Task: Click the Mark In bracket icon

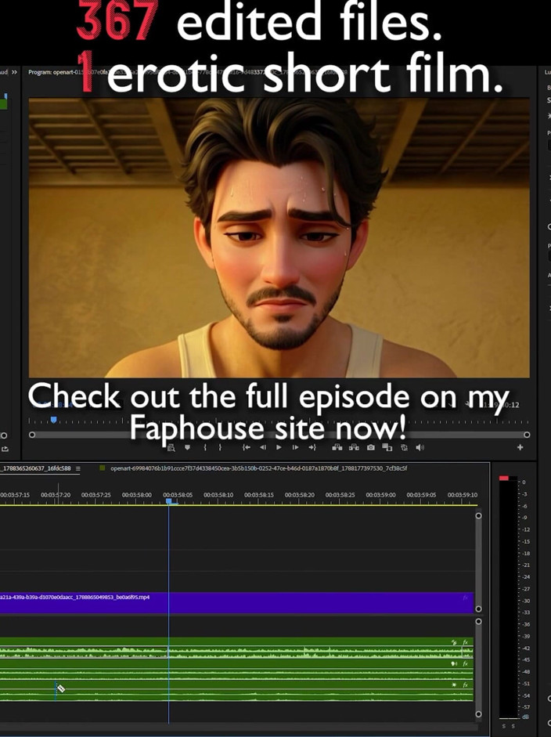Action: pyautogui.click(x=205, y=447)
